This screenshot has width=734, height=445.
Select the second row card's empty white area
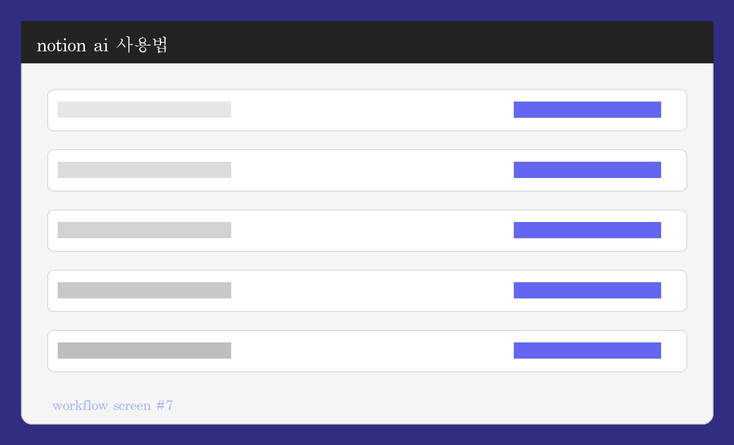[372, 170]
